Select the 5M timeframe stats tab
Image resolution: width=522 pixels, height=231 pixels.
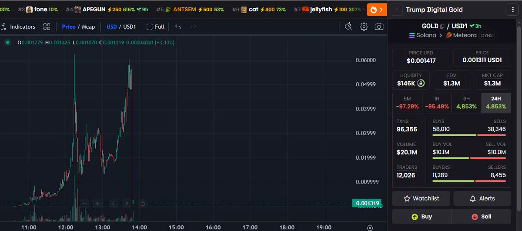tap(407, 103)
